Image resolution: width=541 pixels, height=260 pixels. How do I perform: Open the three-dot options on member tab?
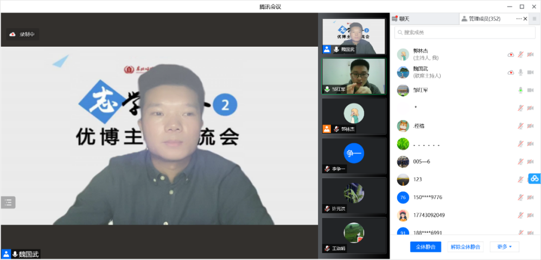(x=518, y=19)
